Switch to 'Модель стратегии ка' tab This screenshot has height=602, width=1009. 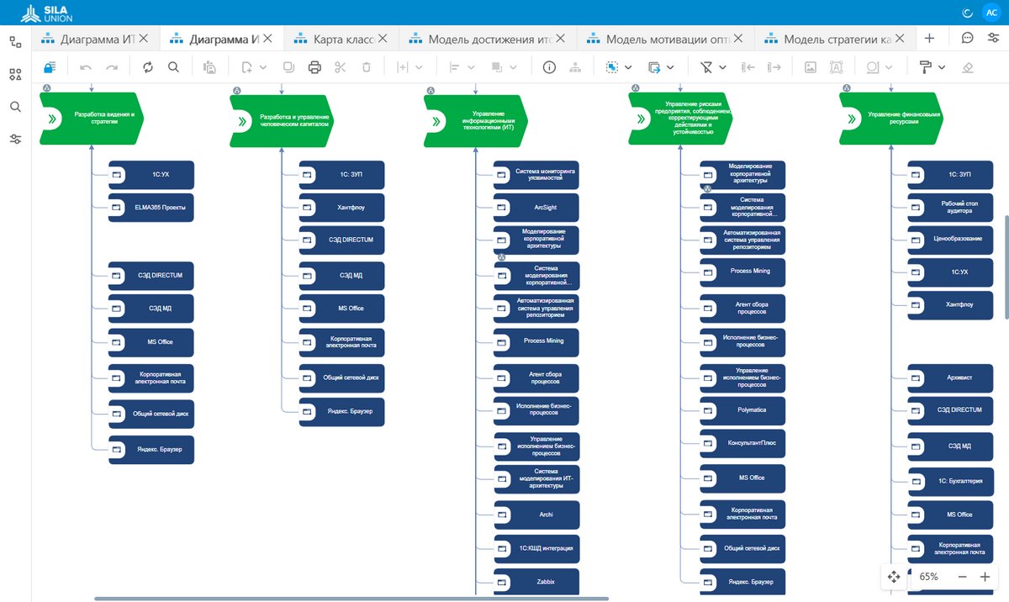click(837, 39)
